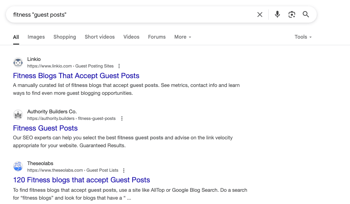Click the magnifying glass search icon
This screenshot has width=350, height=204.
[x=306, y=14]
